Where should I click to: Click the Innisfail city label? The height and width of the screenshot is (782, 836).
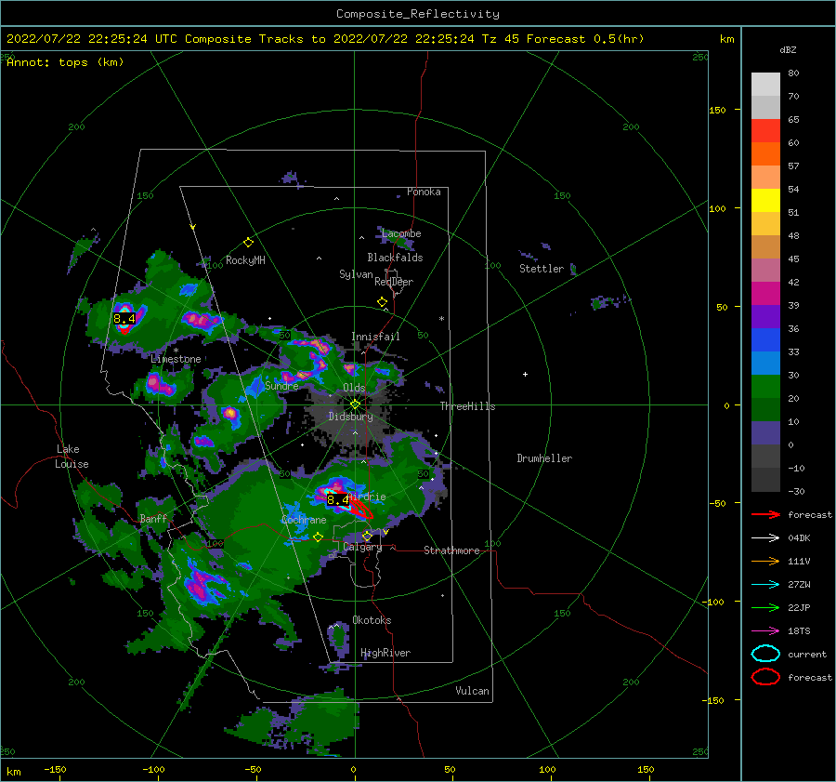point(375,337)
